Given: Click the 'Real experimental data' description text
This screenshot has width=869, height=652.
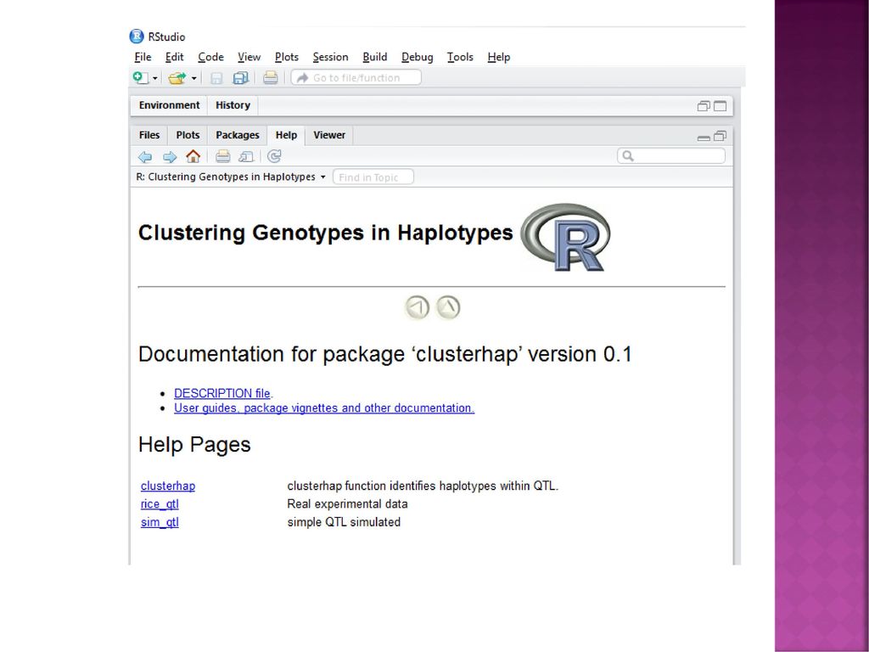Looking at the screenshot, I should (347, 504).
